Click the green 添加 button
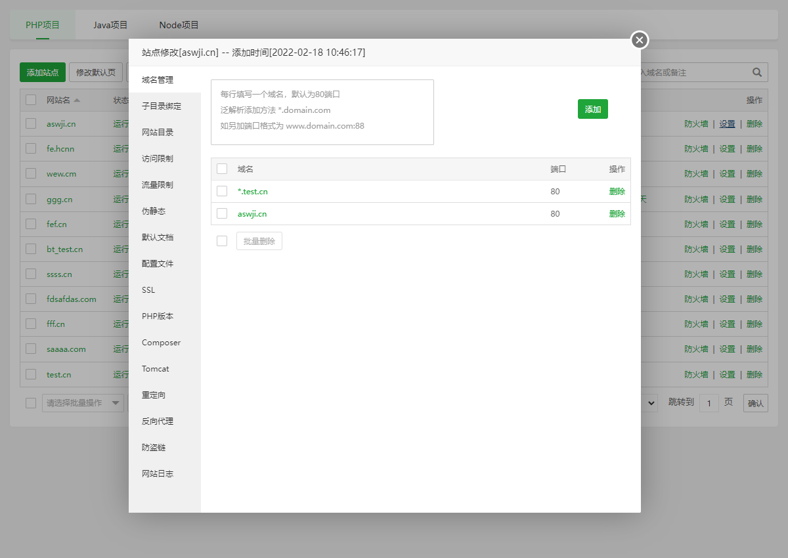The width and height of the screenshot is (788, 558). coord(592,110)
